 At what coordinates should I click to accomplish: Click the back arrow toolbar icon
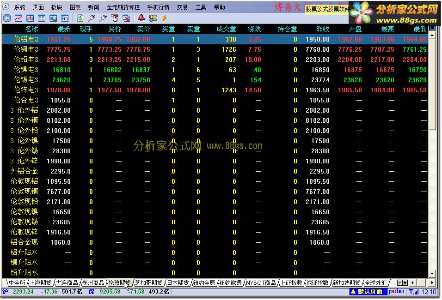click(x=7, y=18)
